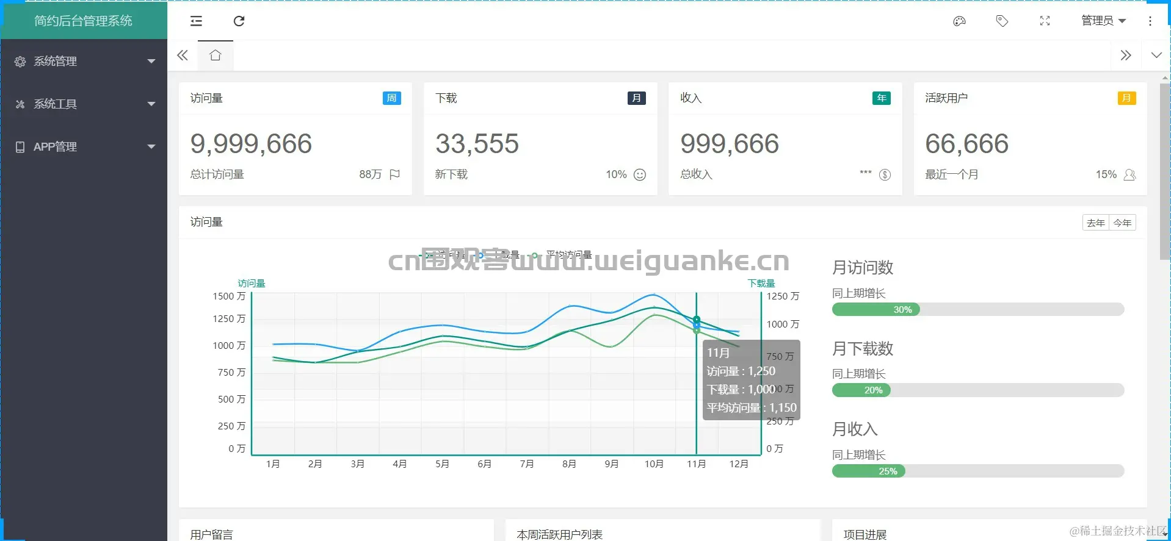Click the 项目进展 panel heading
The image size is (1171, 541).
865,534
